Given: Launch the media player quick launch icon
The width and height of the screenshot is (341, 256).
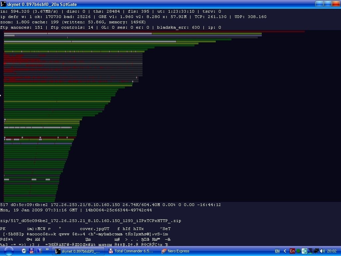Looking at the screenshot, I should coord(24,251).
